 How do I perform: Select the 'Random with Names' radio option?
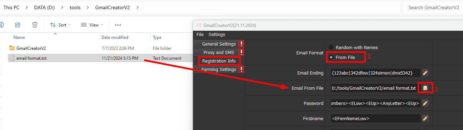coord(353,47)
